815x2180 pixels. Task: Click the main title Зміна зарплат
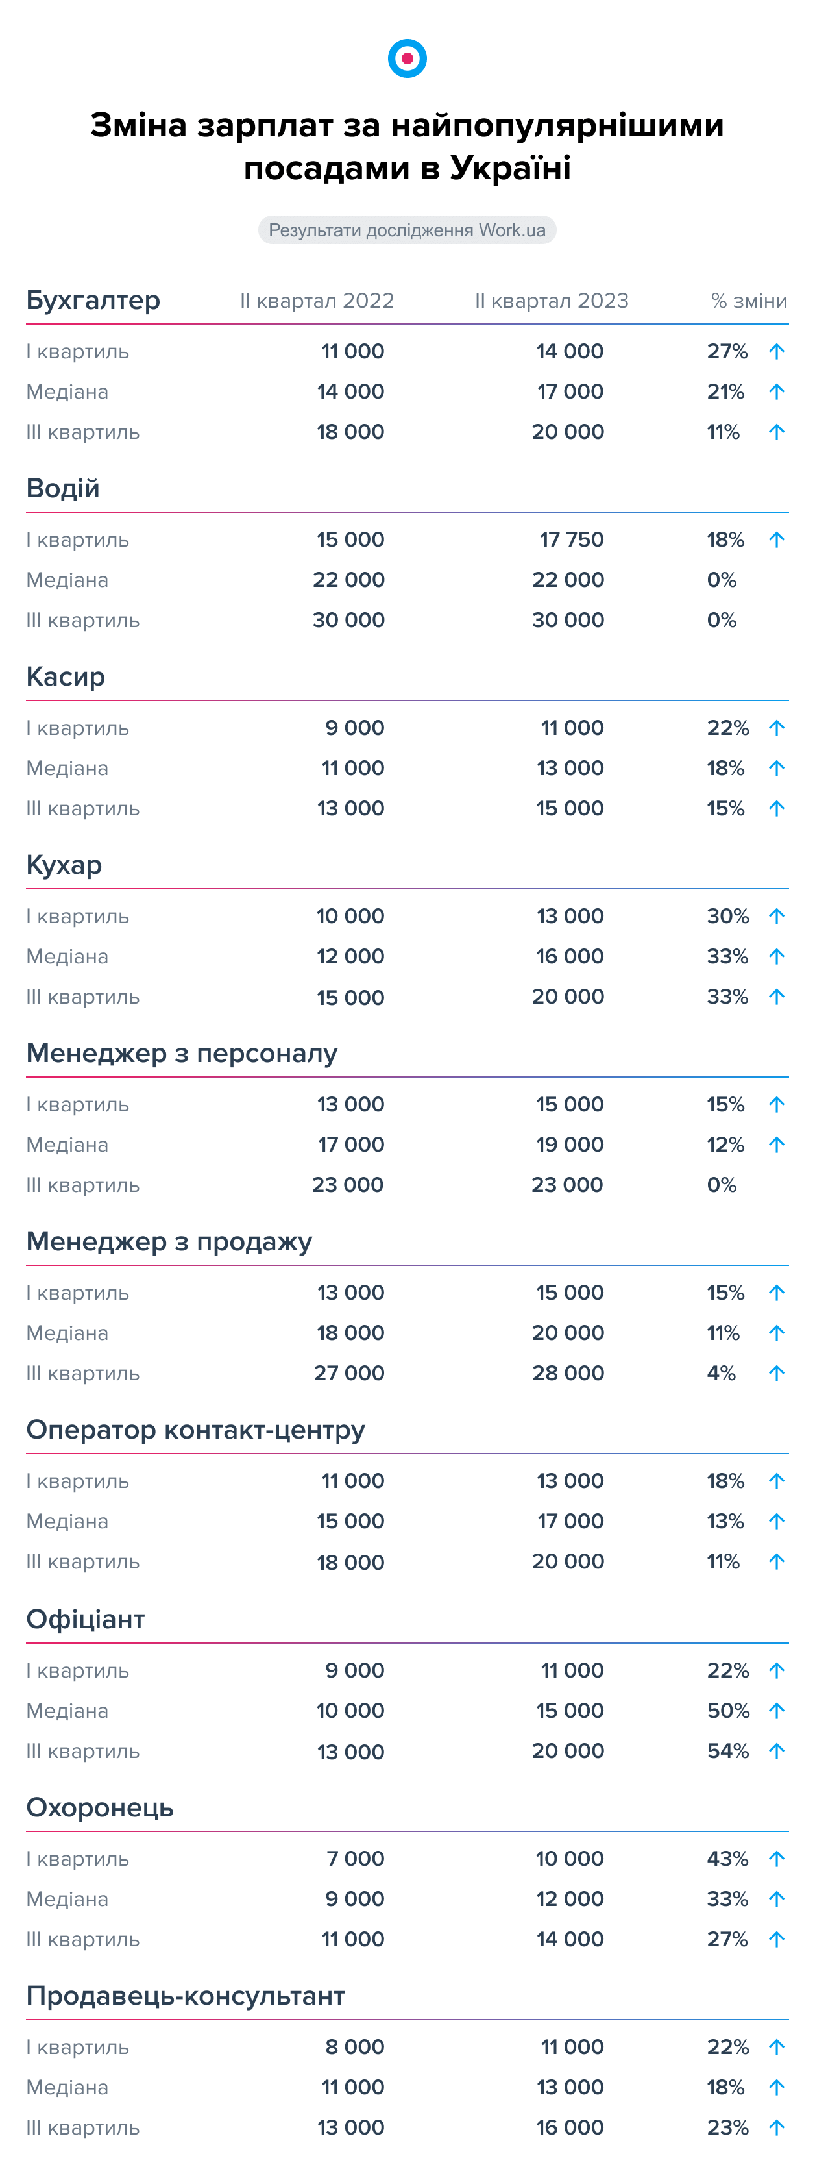tap(407, 147)
